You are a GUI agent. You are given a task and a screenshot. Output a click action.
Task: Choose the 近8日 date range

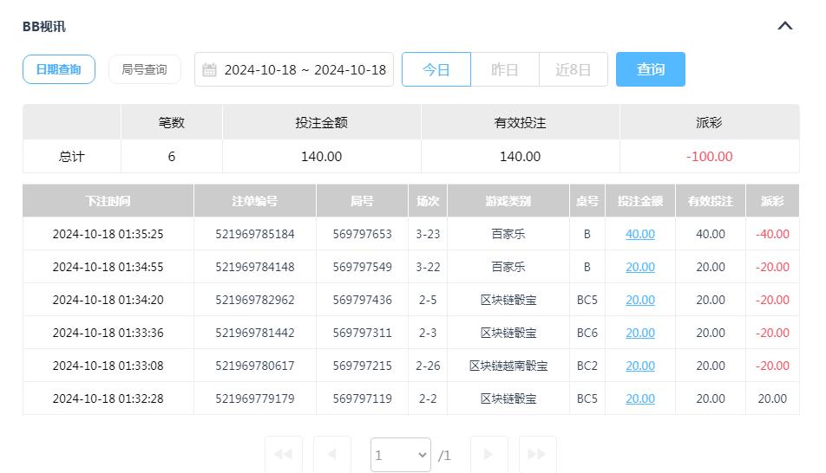pyautogui.click(x=573, y=69)
